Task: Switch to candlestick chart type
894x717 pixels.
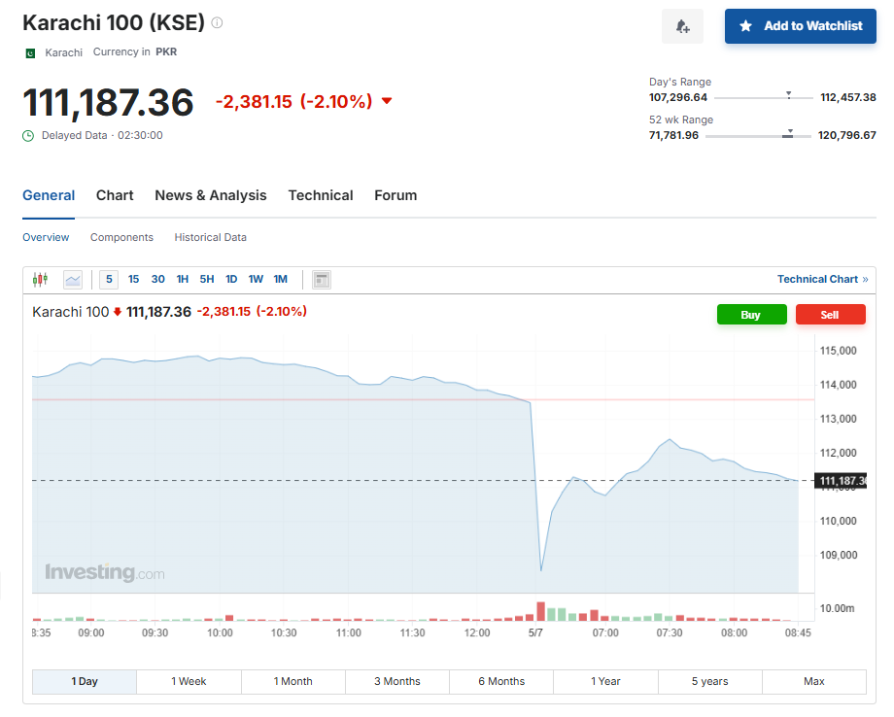Action: 41,279
